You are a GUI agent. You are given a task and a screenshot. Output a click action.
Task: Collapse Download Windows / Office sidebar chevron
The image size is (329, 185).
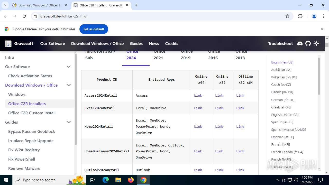pos(69,85)
